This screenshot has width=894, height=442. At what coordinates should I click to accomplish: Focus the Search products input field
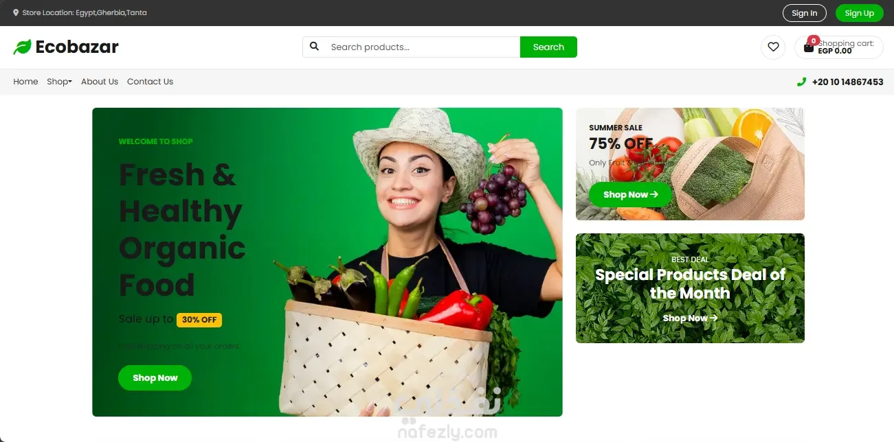[x=423, y=47]
